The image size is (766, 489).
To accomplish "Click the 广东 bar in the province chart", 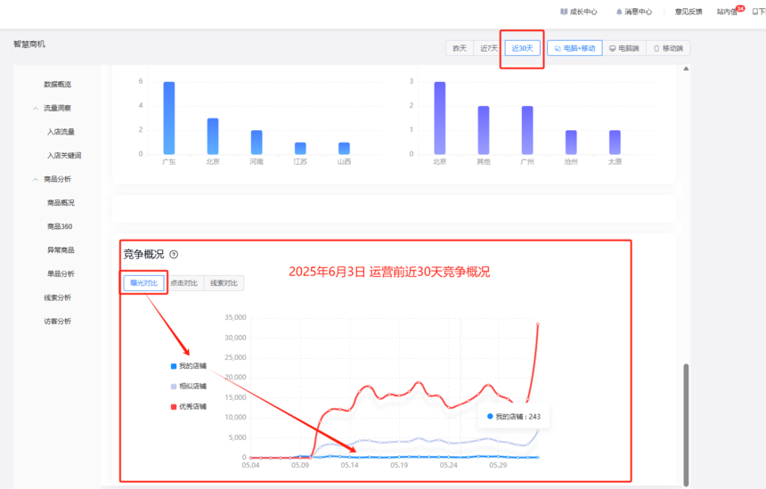I will (169, 118).
